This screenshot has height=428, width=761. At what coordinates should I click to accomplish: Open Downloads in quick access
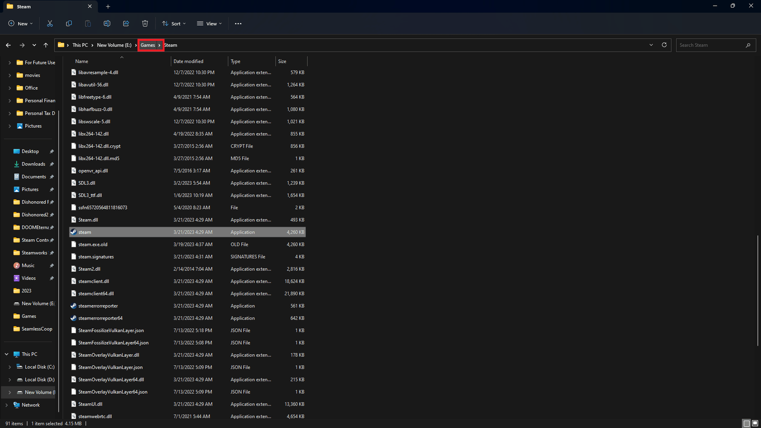click(x=33, y=164)
